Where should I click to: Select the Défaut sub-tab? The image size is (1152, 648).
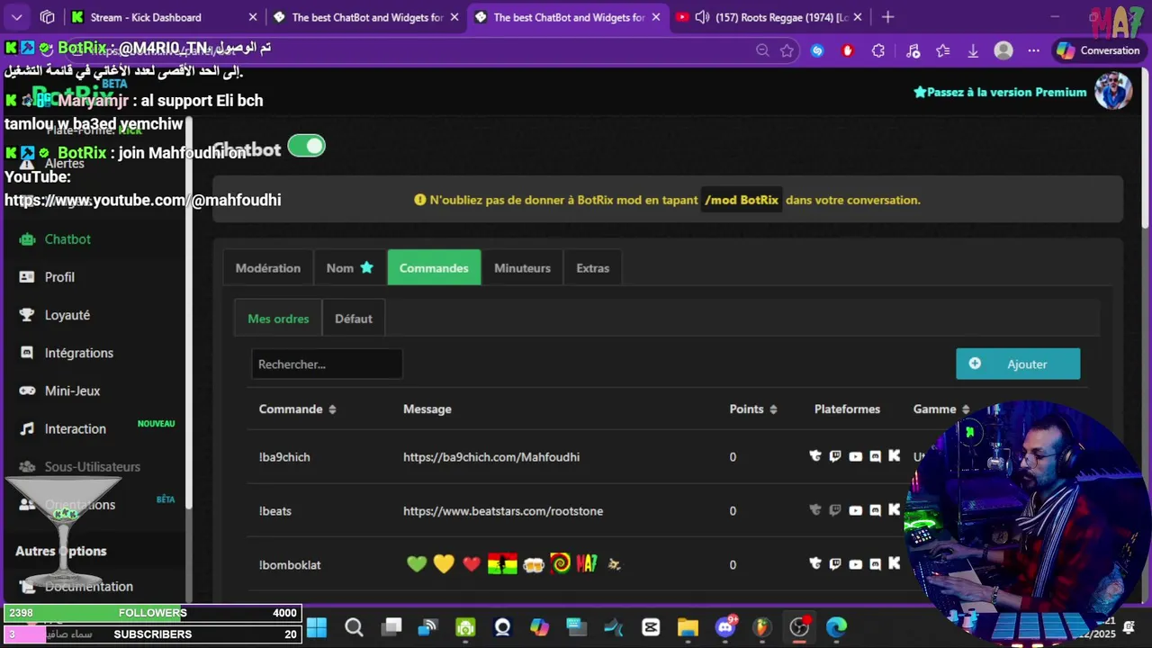coord(353,319)
